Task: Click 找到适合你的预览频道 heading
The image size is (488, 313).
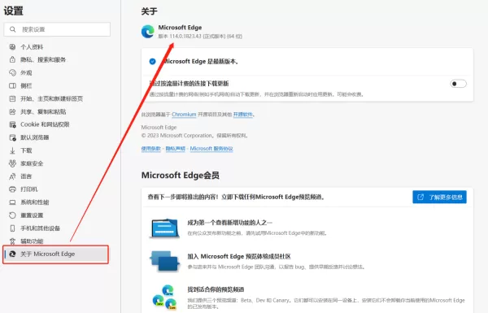Action: [x=216, y=289]
